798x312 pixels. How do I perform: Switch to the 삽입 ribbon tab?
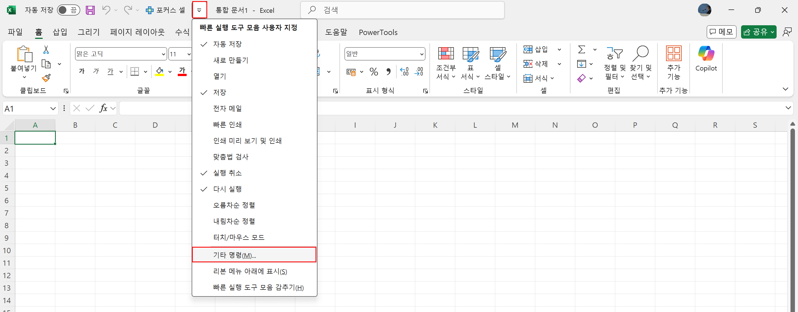(60, 32)
